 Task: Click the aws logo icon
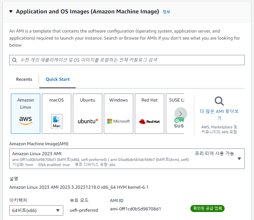coord(26,120)
